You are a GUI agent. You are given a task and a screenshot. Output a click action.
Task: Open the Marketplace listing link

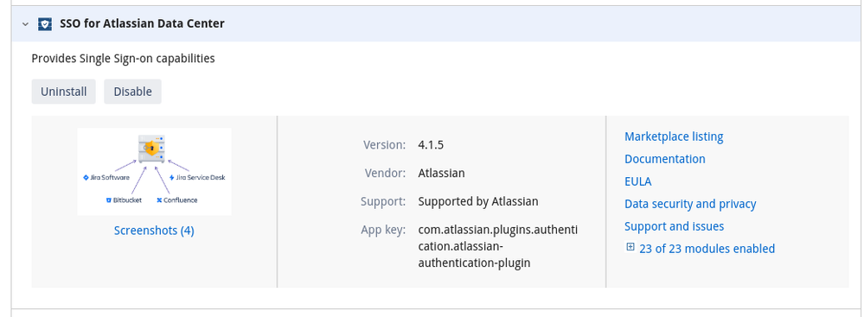674,136
